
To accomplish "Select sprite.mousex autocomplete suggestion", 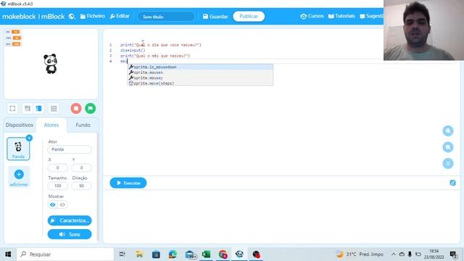I will [200, 72].
